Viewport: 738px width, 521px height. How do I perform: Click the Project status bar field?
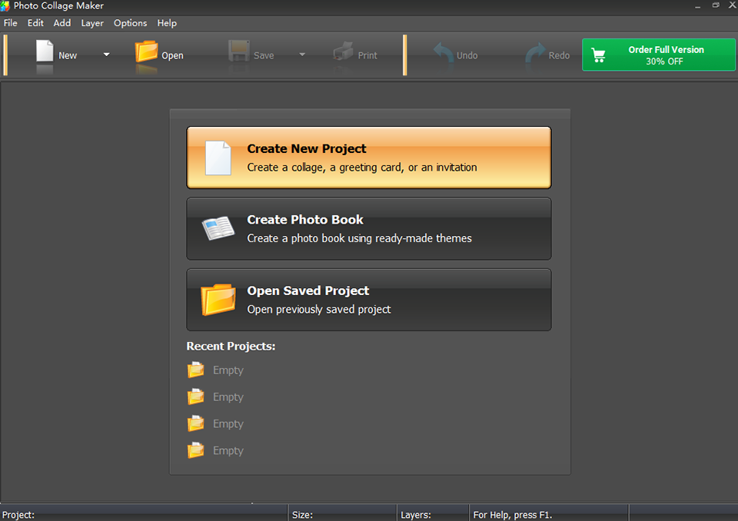(144, 514)
